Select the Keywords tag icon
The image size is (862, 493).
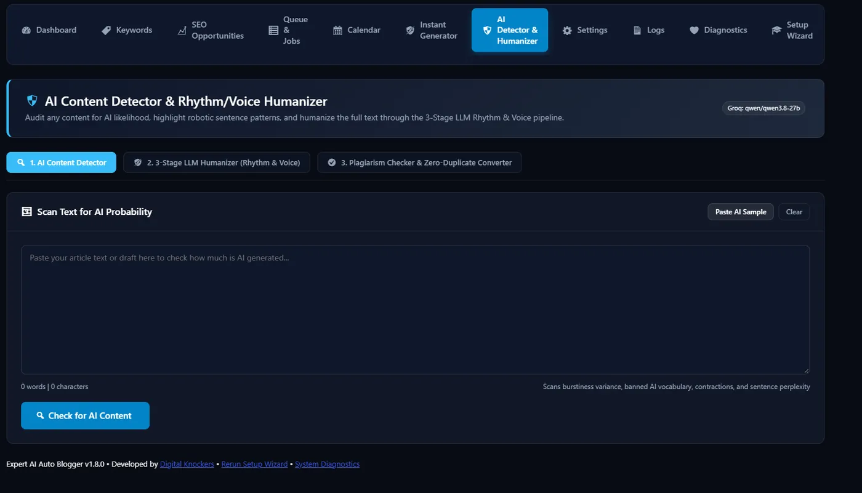click(107, 30)
